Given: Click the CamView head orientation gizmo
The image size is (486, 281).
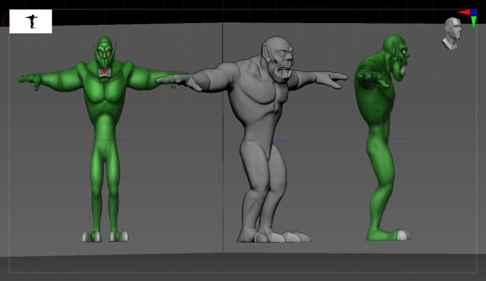Looking at the screenshot, I should click(x=452, y=34).
